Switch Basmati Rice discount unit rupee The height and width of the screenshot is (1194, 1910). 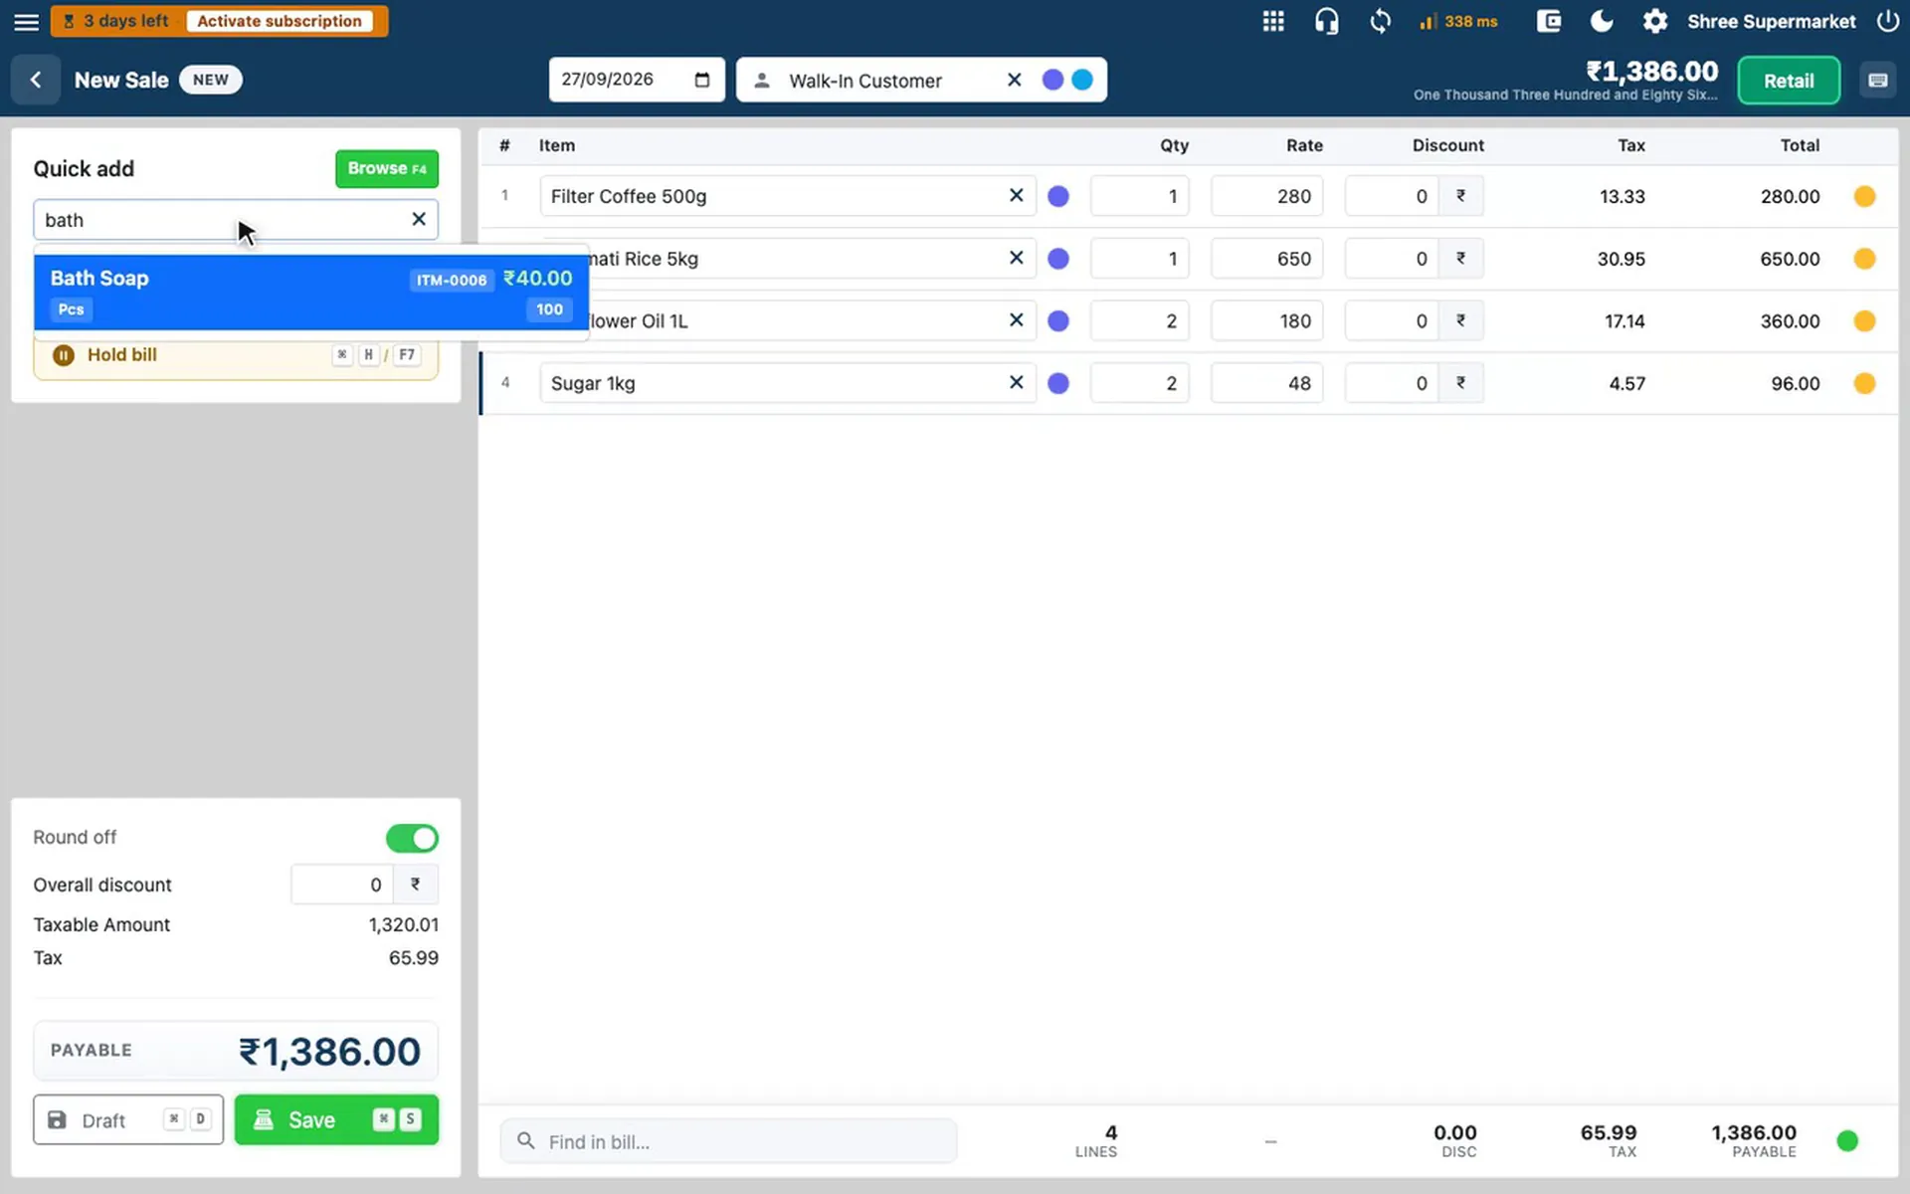pos(1460,259)
